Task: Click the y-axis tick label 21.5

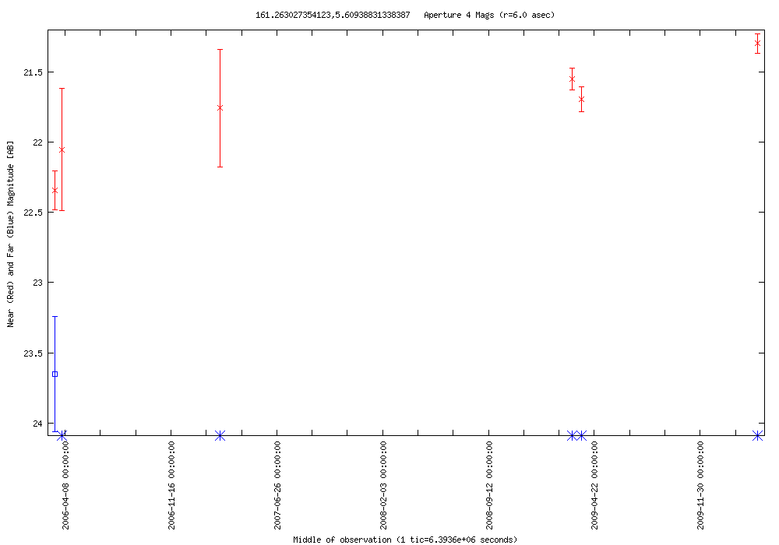Action: (33, 72)
